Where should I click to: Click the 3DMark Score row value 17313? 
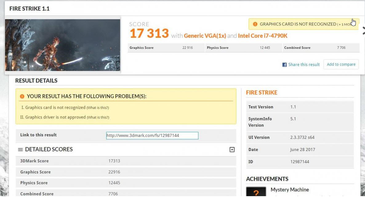114,161
